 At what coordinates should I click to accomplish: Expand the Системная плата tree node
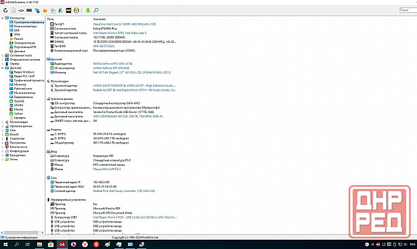3,55
